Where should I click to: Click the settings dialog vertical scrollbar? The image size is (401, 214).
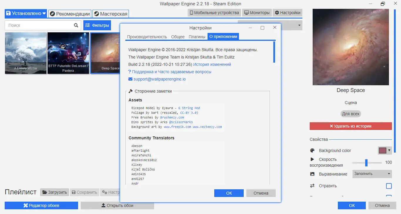[274, 52]
